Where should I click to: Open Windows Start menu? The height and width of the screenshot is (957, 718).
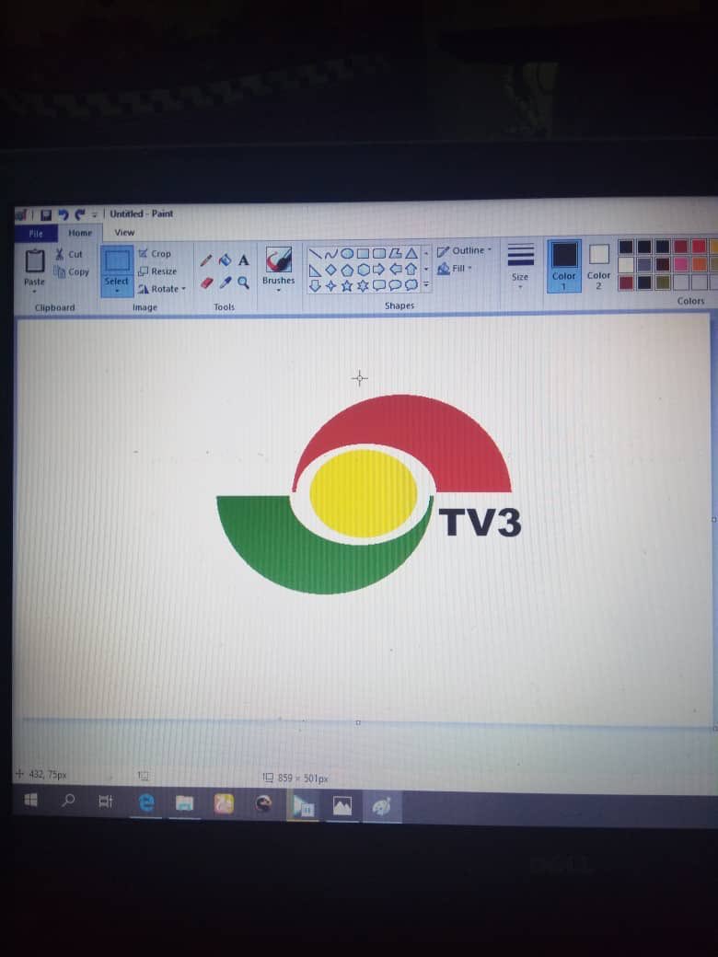(30, 801)
